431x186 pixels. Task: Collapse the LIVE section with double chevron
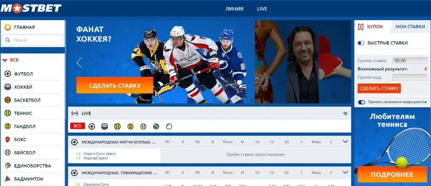(345, 113)
